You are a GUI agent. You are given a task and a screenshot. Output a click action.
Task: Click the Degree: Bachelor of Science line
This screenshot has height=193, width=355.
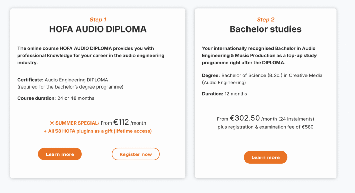coord(262,75)
